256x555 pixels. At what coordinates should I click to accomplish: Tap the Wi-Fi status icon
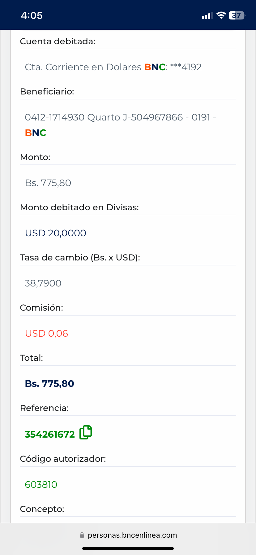221,15
